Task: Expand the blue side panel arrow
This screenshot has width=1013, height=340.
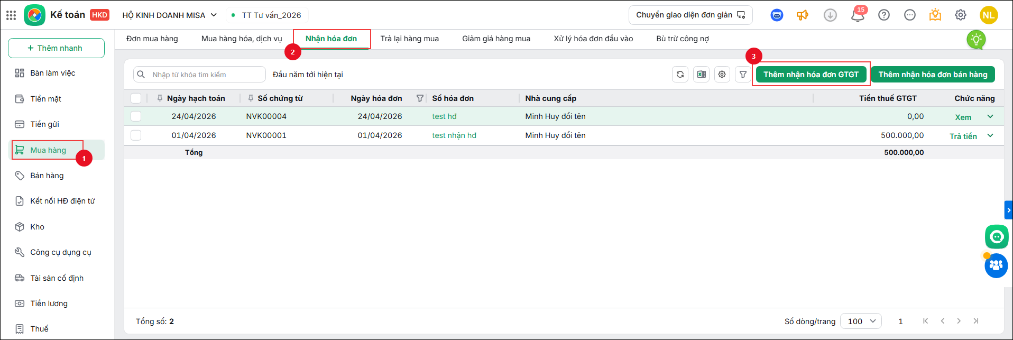Action: point(1008,210)
